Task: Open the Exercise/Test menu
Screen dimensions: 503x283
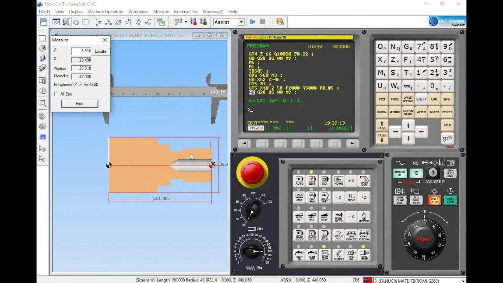Action: point(186,12)
